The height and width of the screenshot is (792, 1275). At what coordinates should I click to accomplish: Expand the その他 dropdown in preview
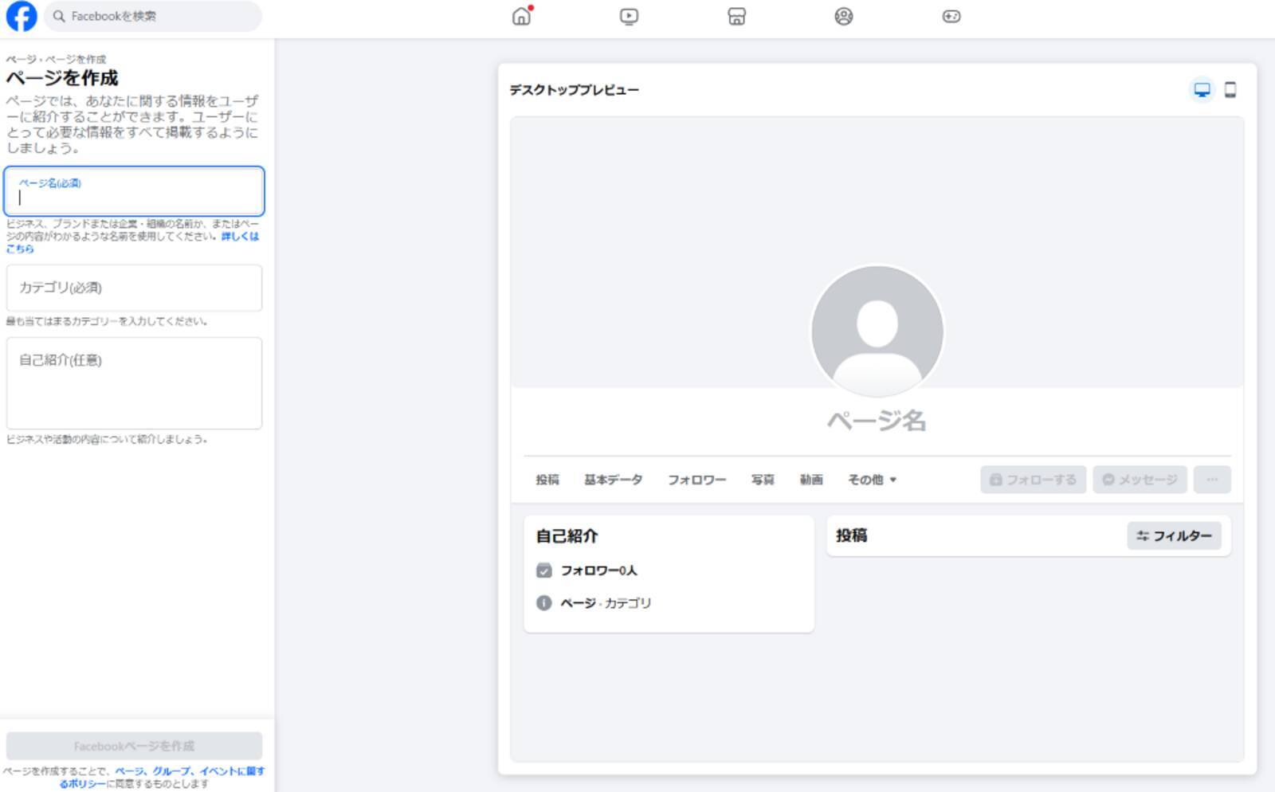pyautogui.click(x=872, y=480)
